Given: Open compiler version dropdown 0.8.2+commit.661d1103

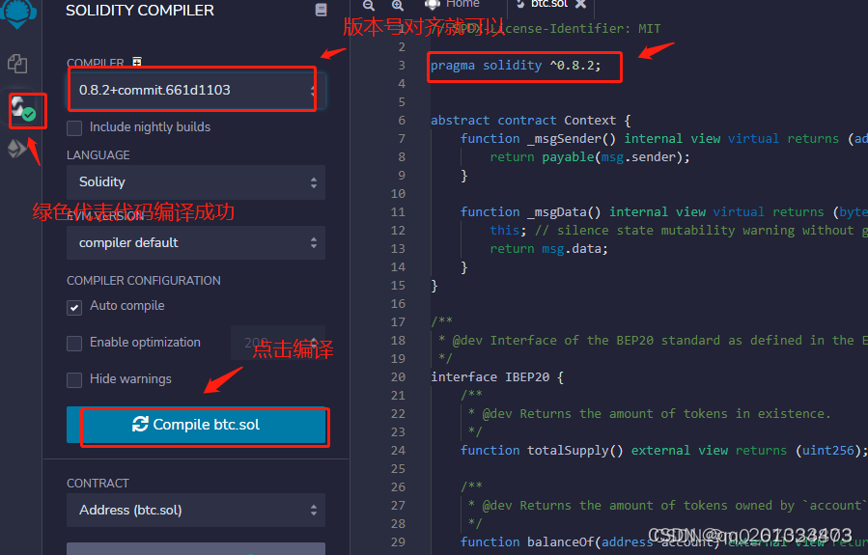Looking at the screenshot, I should pos(196,90).
